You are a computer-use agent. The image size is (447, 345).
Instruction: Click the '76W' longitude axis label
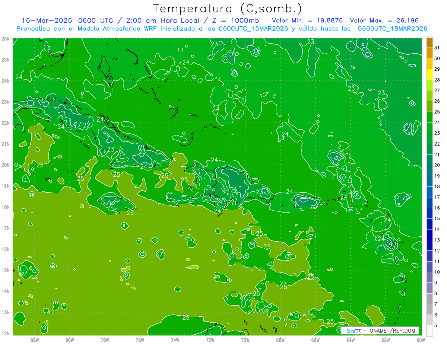[x=140, y=340]
